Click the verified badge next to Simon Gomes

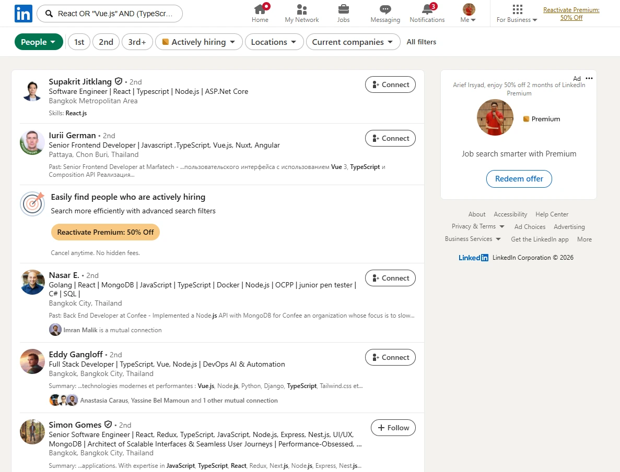click(x=108, y=425)
